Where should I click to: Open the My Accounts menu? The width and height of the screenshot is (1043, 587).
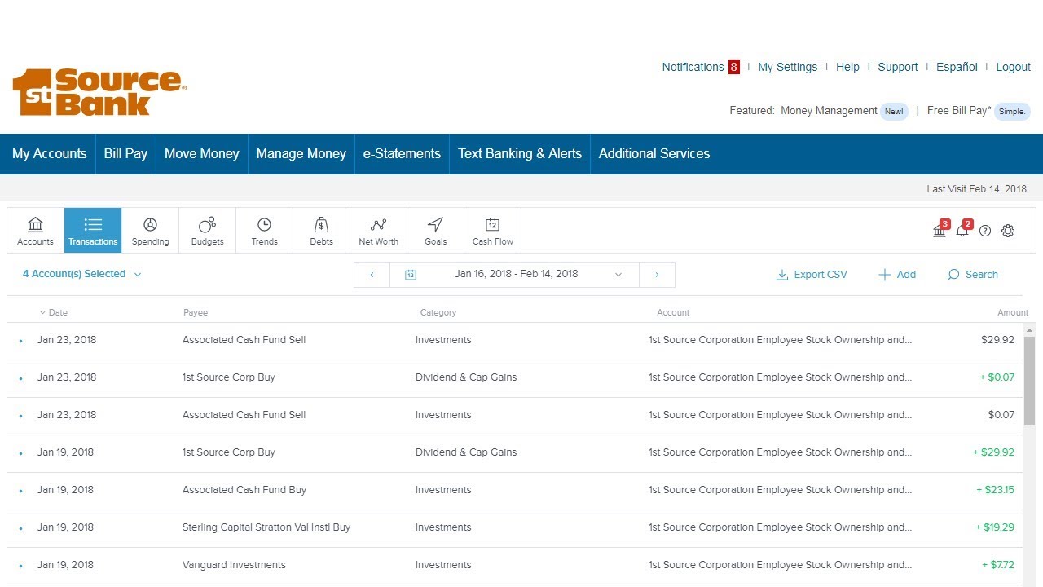pos(50,153)
